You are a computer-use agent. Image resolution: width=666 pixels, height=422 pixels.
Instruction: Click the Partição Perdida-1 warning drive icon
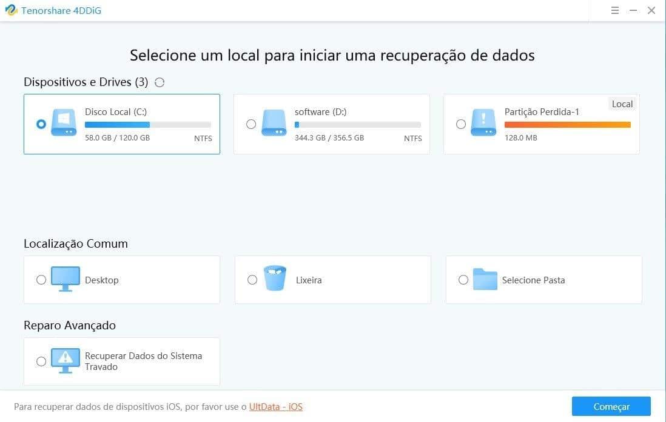(x=483, y=122)
